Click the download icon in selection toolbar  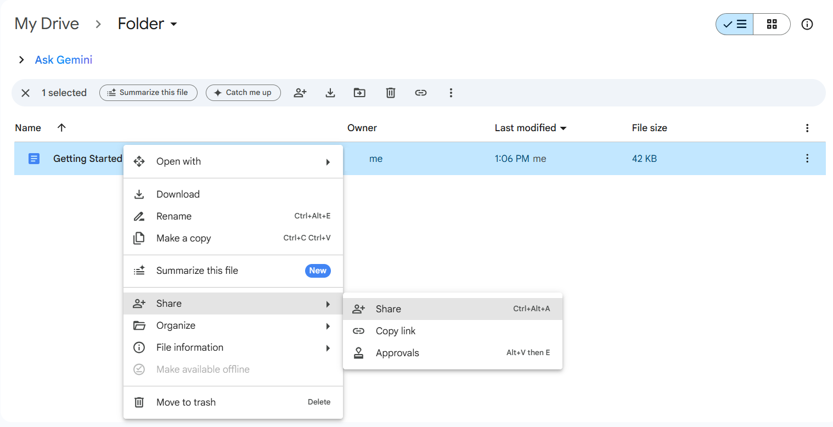(330, 93)
